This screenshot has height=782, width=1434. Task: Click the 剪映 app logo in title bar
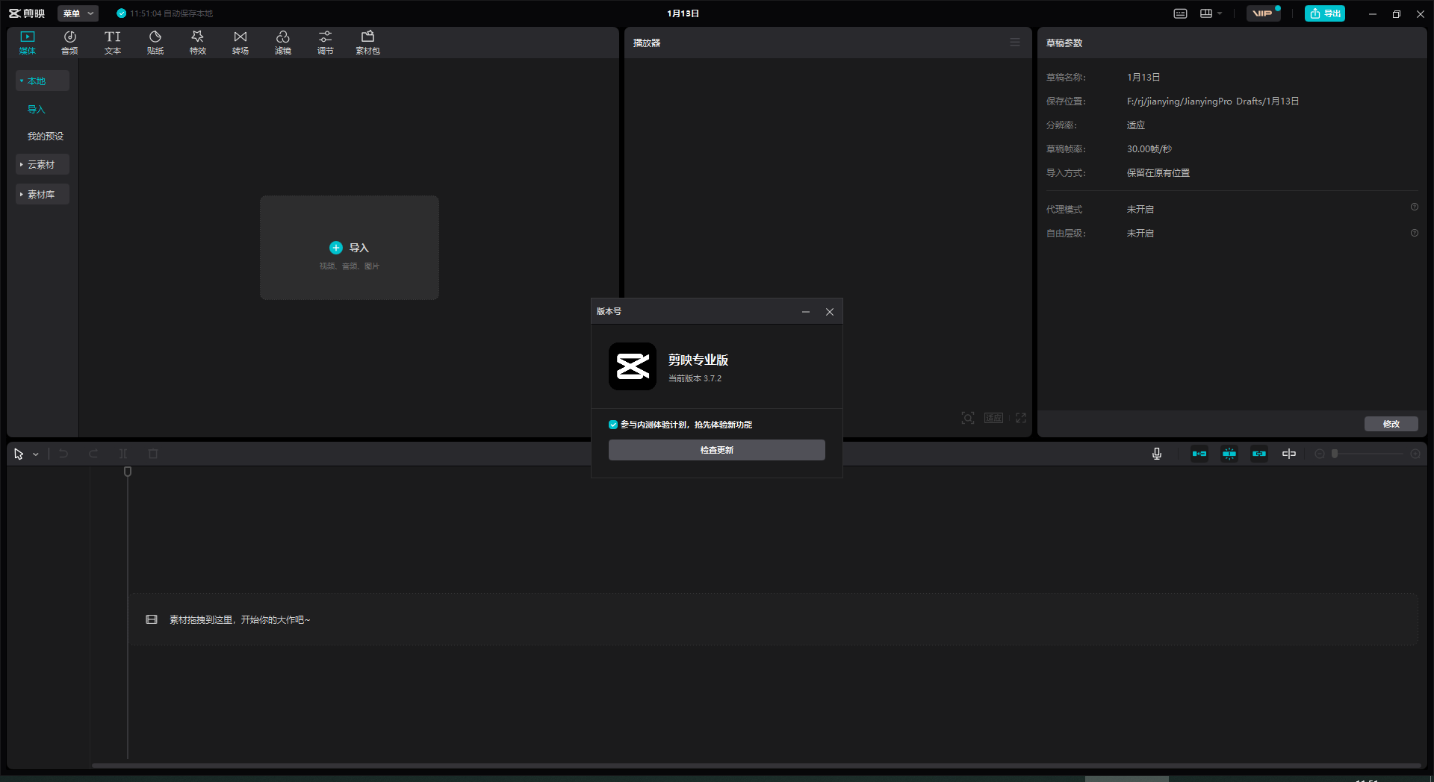click(x=27, y=13)
